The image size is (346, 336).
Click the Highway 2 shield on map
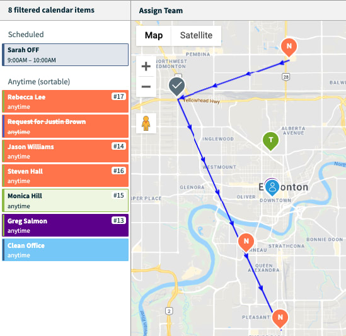coord(169,311)
